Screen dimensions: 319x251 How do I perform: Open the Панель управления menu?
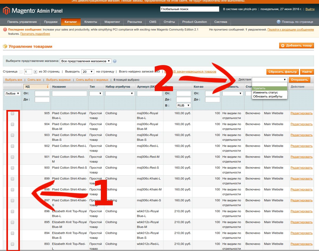(22, 22)
